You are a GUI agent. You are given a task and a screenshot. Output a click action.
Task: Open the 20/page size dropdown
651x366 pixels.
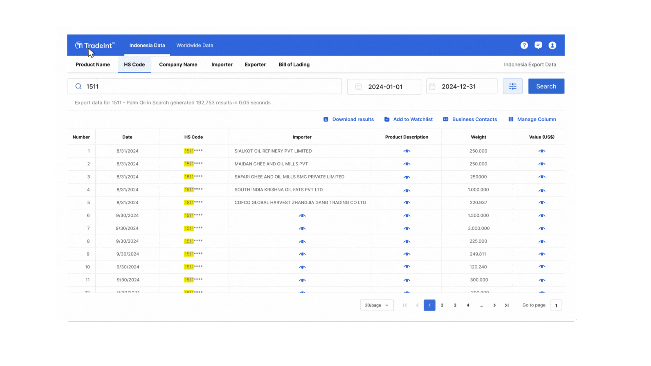coord(377,305)
